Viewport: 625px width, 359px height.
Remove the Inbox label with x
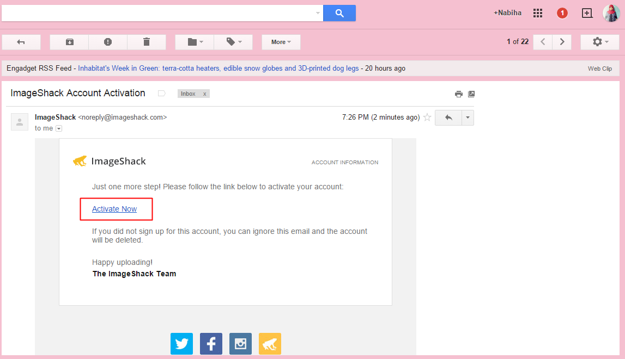[x=204, y=94]
